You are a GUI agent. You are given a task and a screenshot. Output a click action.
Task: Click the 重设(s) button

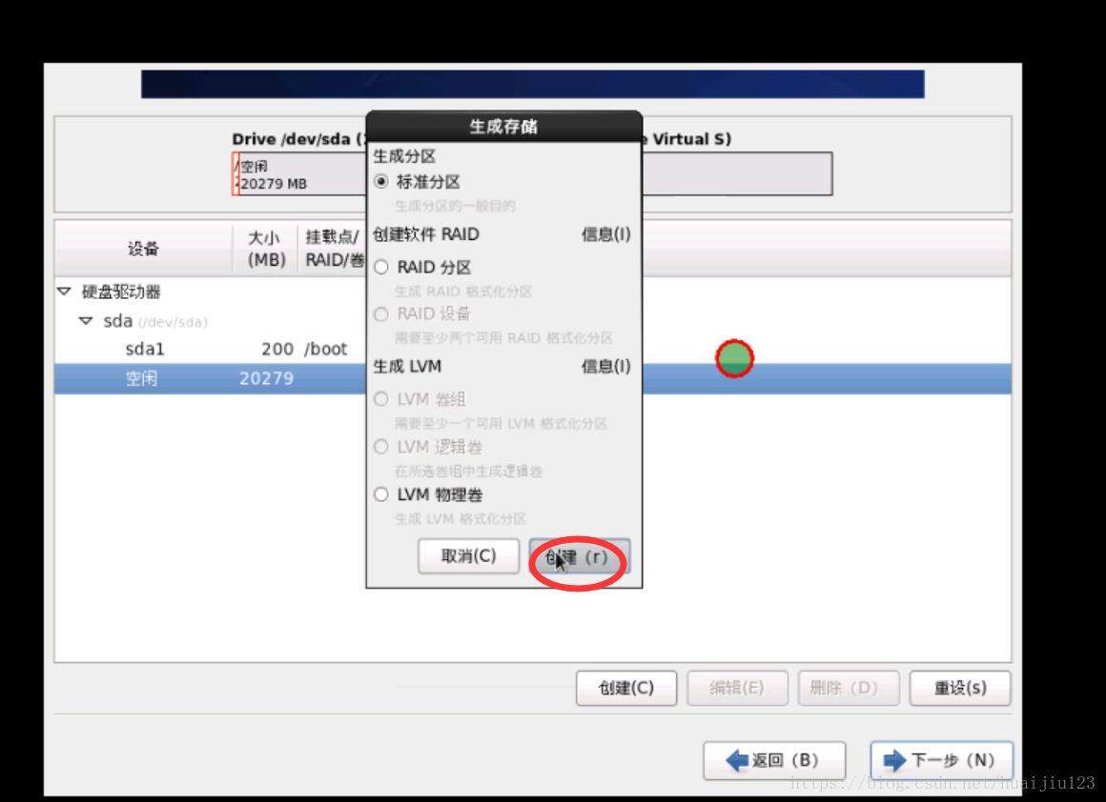pyautogui.click(x=960, y=688)
